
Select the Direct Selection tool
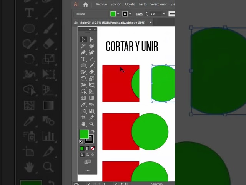(91, 39)
